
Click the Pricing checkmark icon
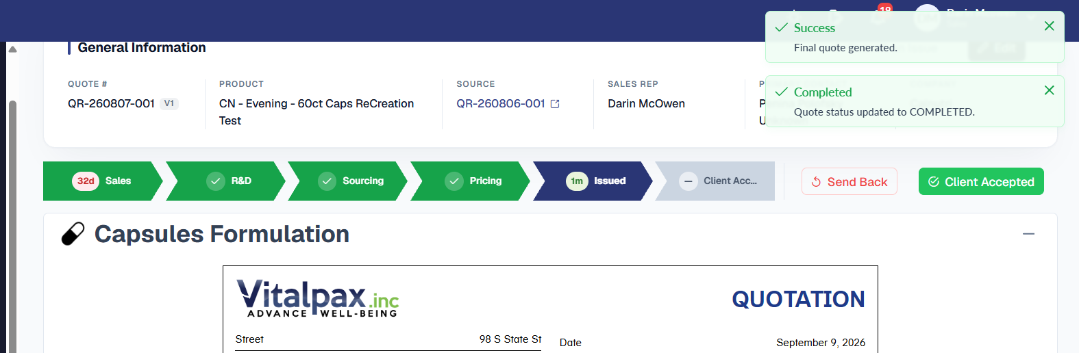pos(454,181)
